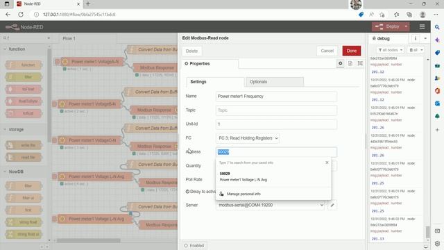The width and height of the screenshot is (444, 250).
Task: Select the read file palette node
Action: click(24, 158)
